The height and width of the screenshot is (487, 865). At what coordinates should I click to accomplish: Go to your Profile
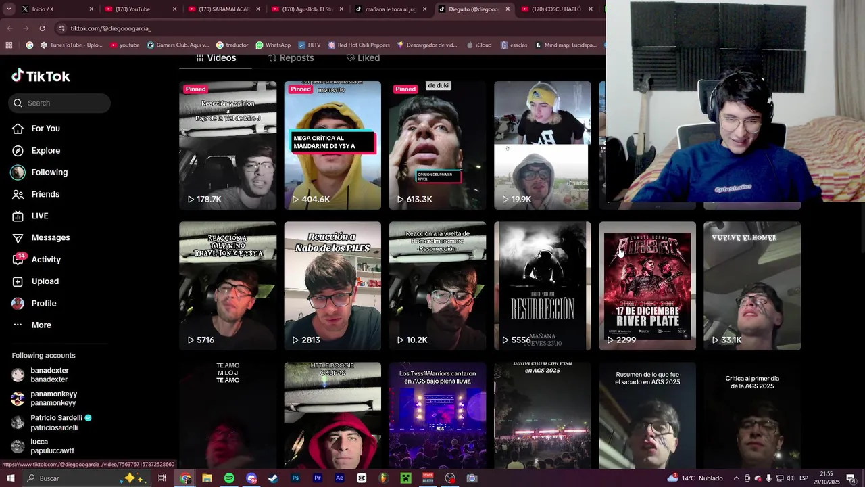44,303
